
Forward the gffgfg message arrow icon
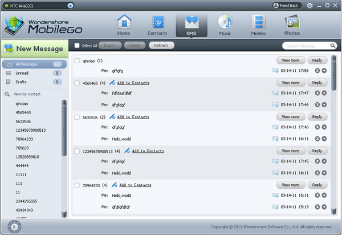[x=324, y=71]
